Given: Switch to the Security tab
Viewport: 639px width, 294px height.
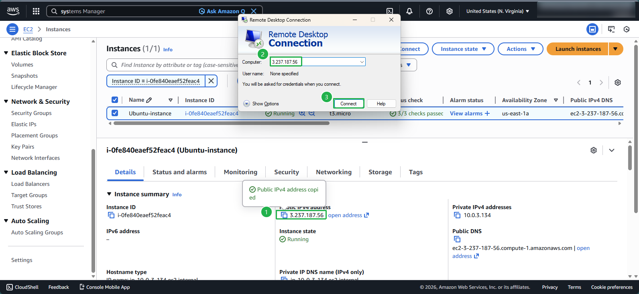Looking at the screenshot, I should pos(287,172).
